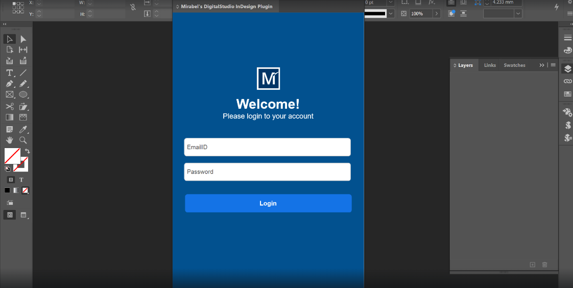Open the stroke style dropdown arrow
Screen dimensions: 573x288
click(x=391, y=13)
